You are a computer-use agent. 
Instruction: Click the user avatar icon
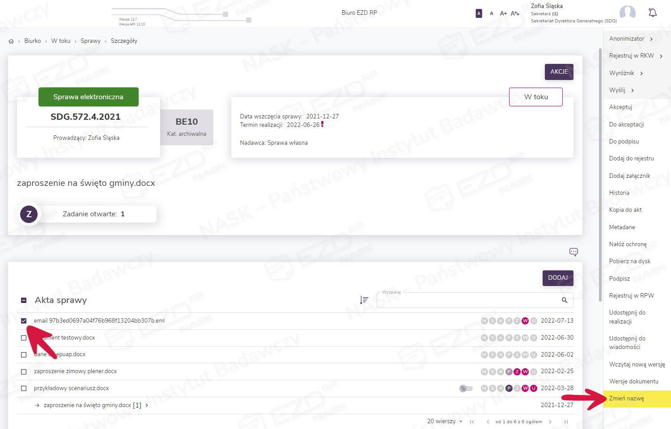627,13
